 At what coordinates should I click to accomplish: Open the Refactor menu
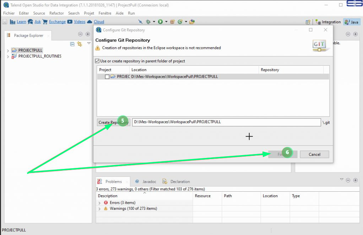point(56,13)
